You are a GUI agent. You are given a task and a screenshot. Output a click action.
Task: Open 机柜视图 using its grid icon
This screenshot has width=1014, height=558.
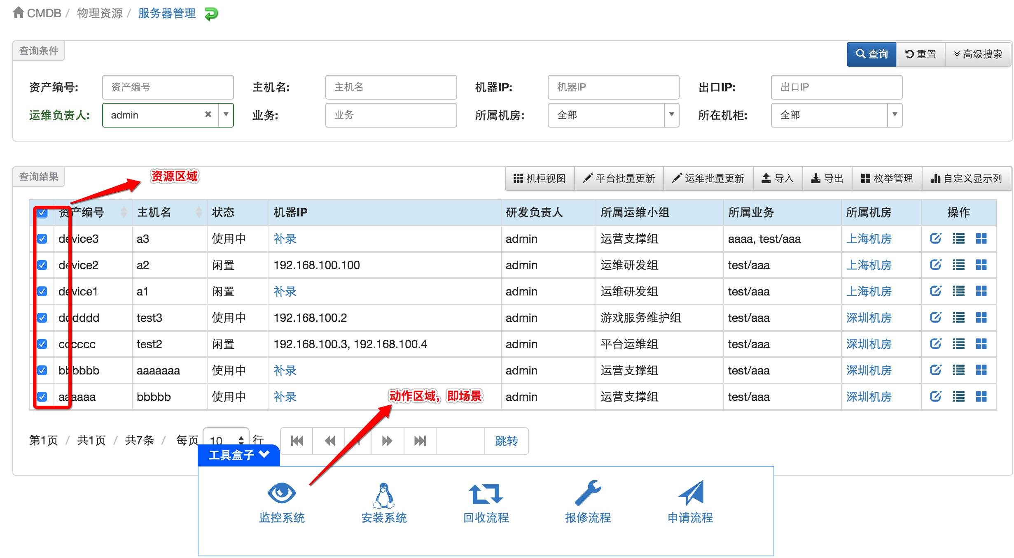point(540,178)
